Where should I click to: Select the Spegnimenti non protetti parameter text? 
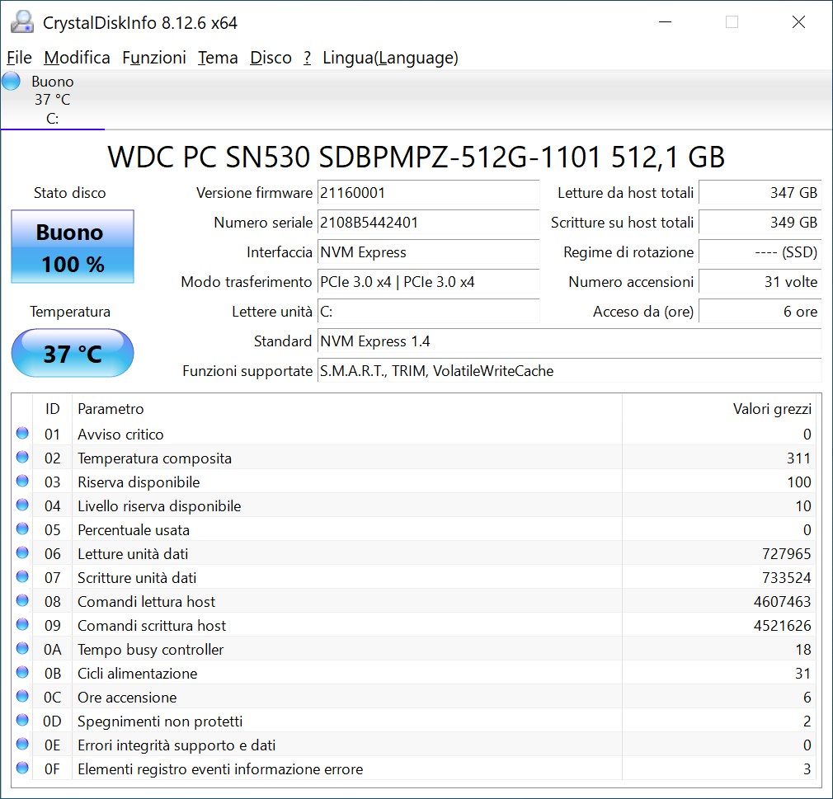coord(160,721)
